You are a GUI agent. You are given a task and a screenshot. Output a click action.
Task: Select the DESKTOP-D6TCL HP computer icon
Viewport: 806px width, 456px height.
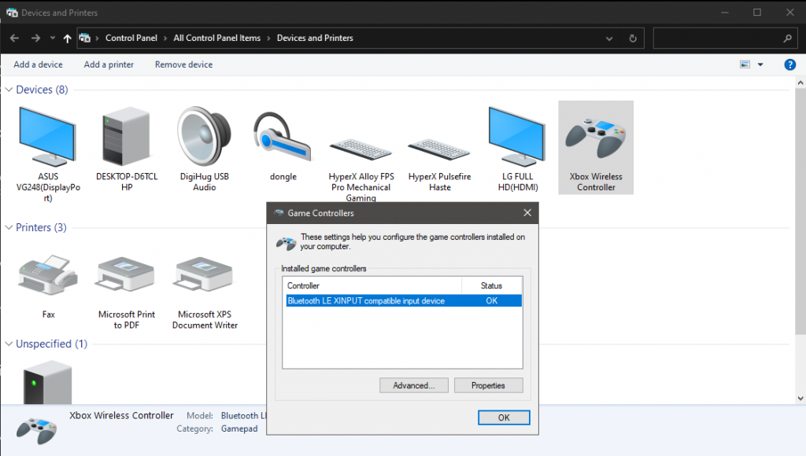[x=127, y=149]
